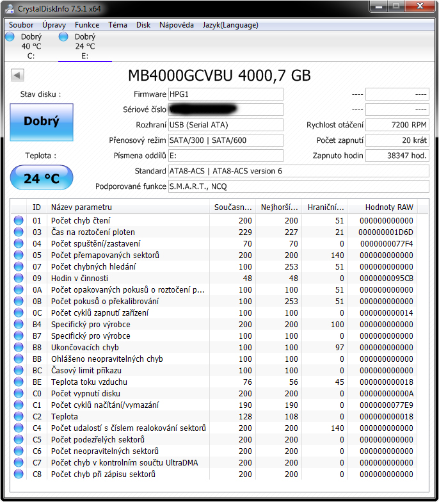Screen dimensions: 439x502
Task: Click the ID column header
Action: coord(36,207)
